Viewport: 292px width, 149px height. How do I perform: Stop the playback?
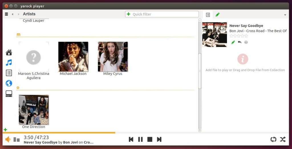150,139
